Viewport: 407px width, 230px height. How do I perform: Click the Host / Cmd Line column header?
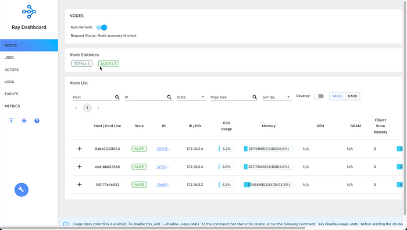[108, 126]
